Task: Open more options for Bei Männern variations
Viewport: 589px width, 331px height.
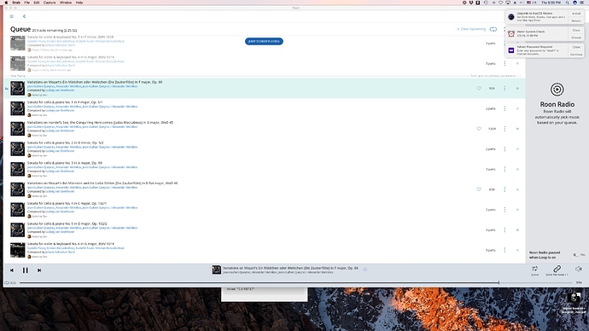Action: tap(504, 189)
